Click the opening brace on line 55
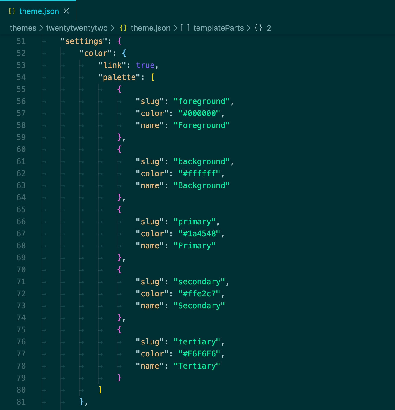This screenshot has width=395, height=410. click(120, 89)
